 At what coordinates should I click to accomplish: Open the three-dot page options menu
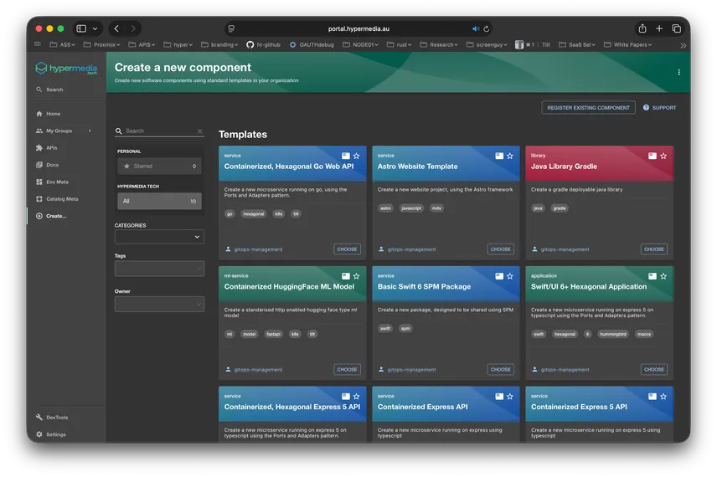(x=679, y=72)
